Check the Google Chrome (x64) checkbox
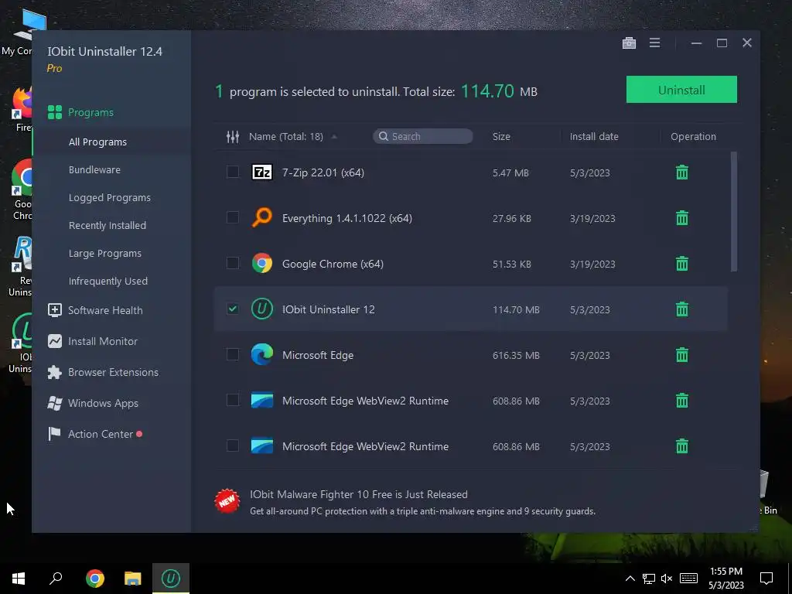The height and width of the screenshot is (594, 792). (x=232, y=263)
